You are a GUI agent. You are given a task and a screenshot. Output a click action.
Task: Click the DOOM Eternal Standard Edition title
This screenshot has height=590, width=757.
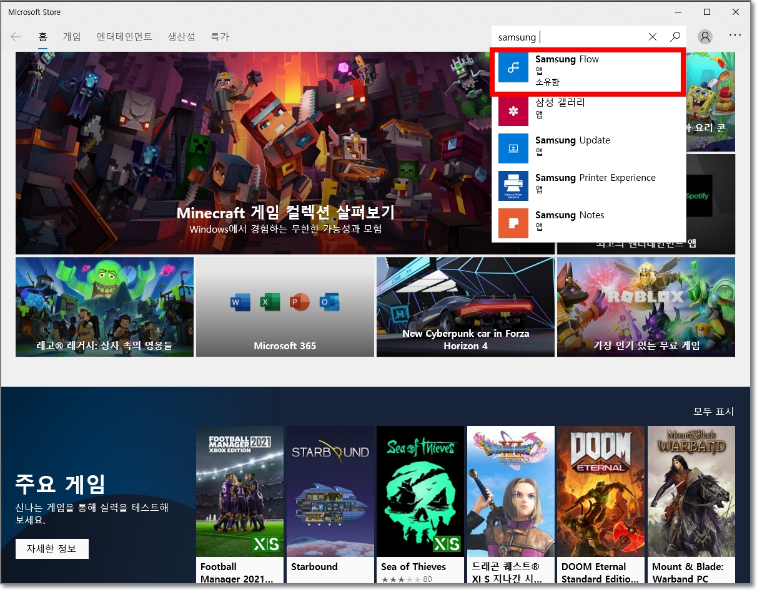[600, 573]
